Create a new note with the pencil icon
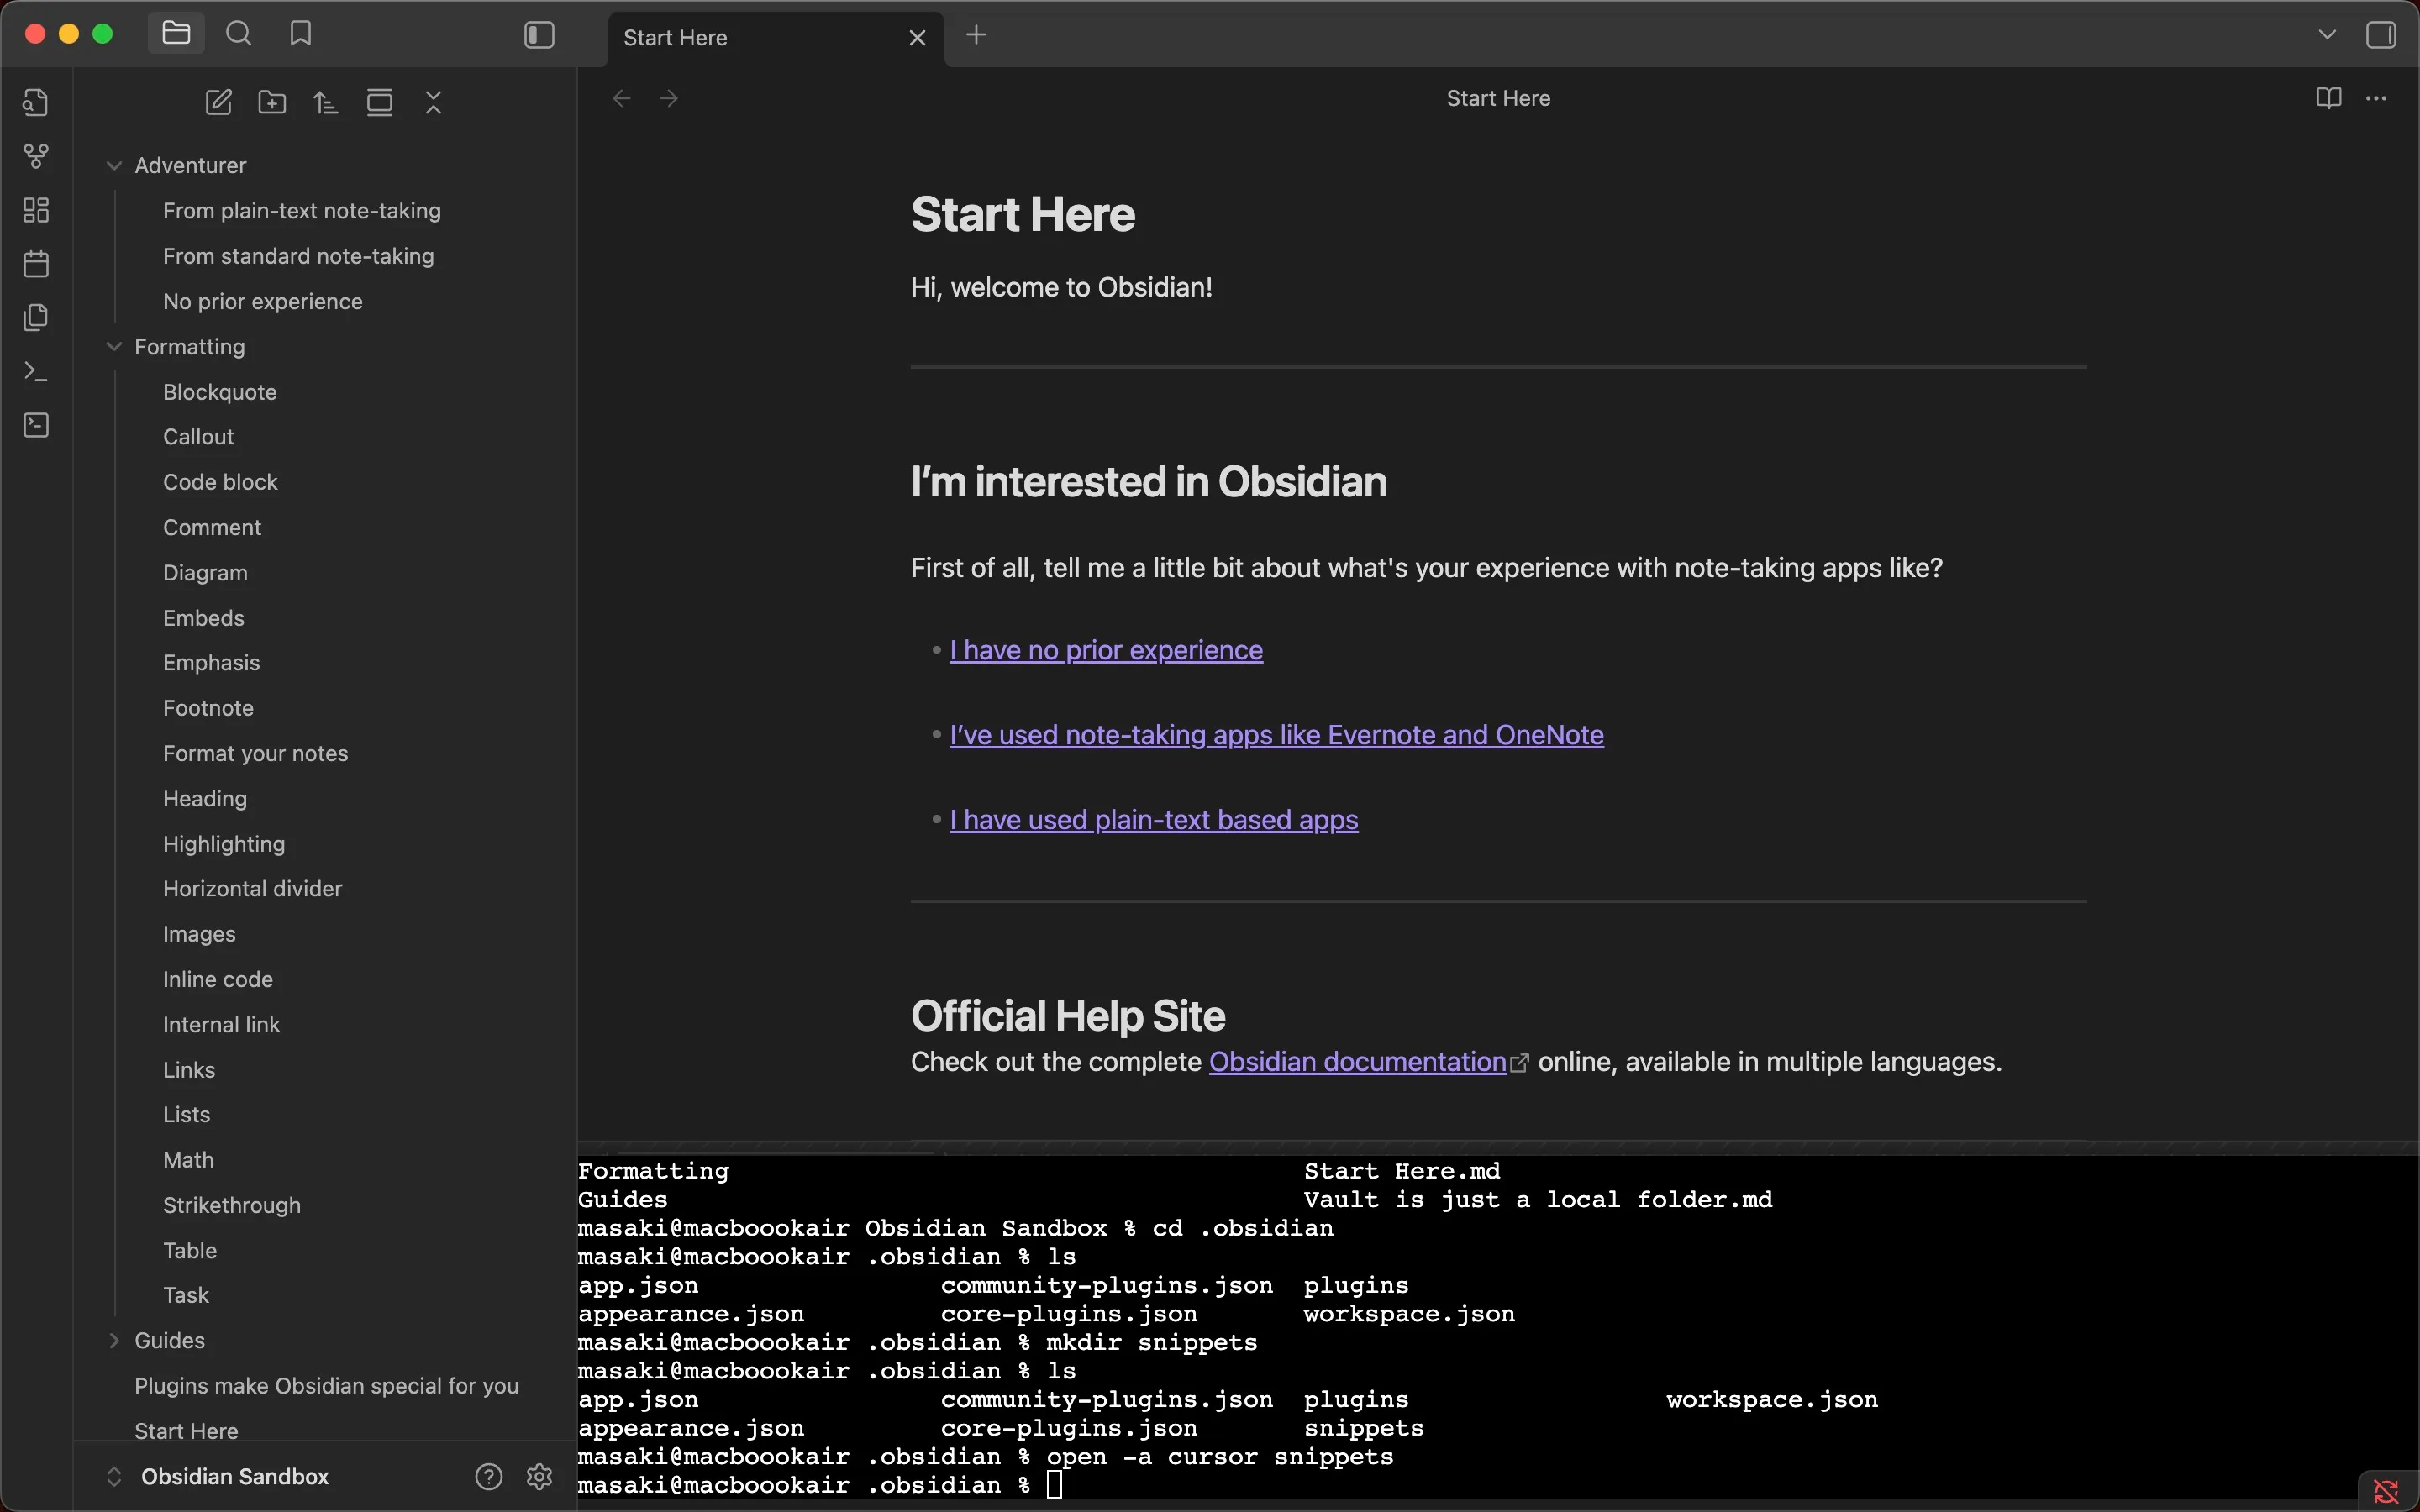The image size is (2420, 1512). tap(218, 102)
